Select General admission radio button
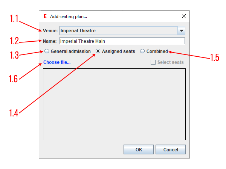 point(47,51)
